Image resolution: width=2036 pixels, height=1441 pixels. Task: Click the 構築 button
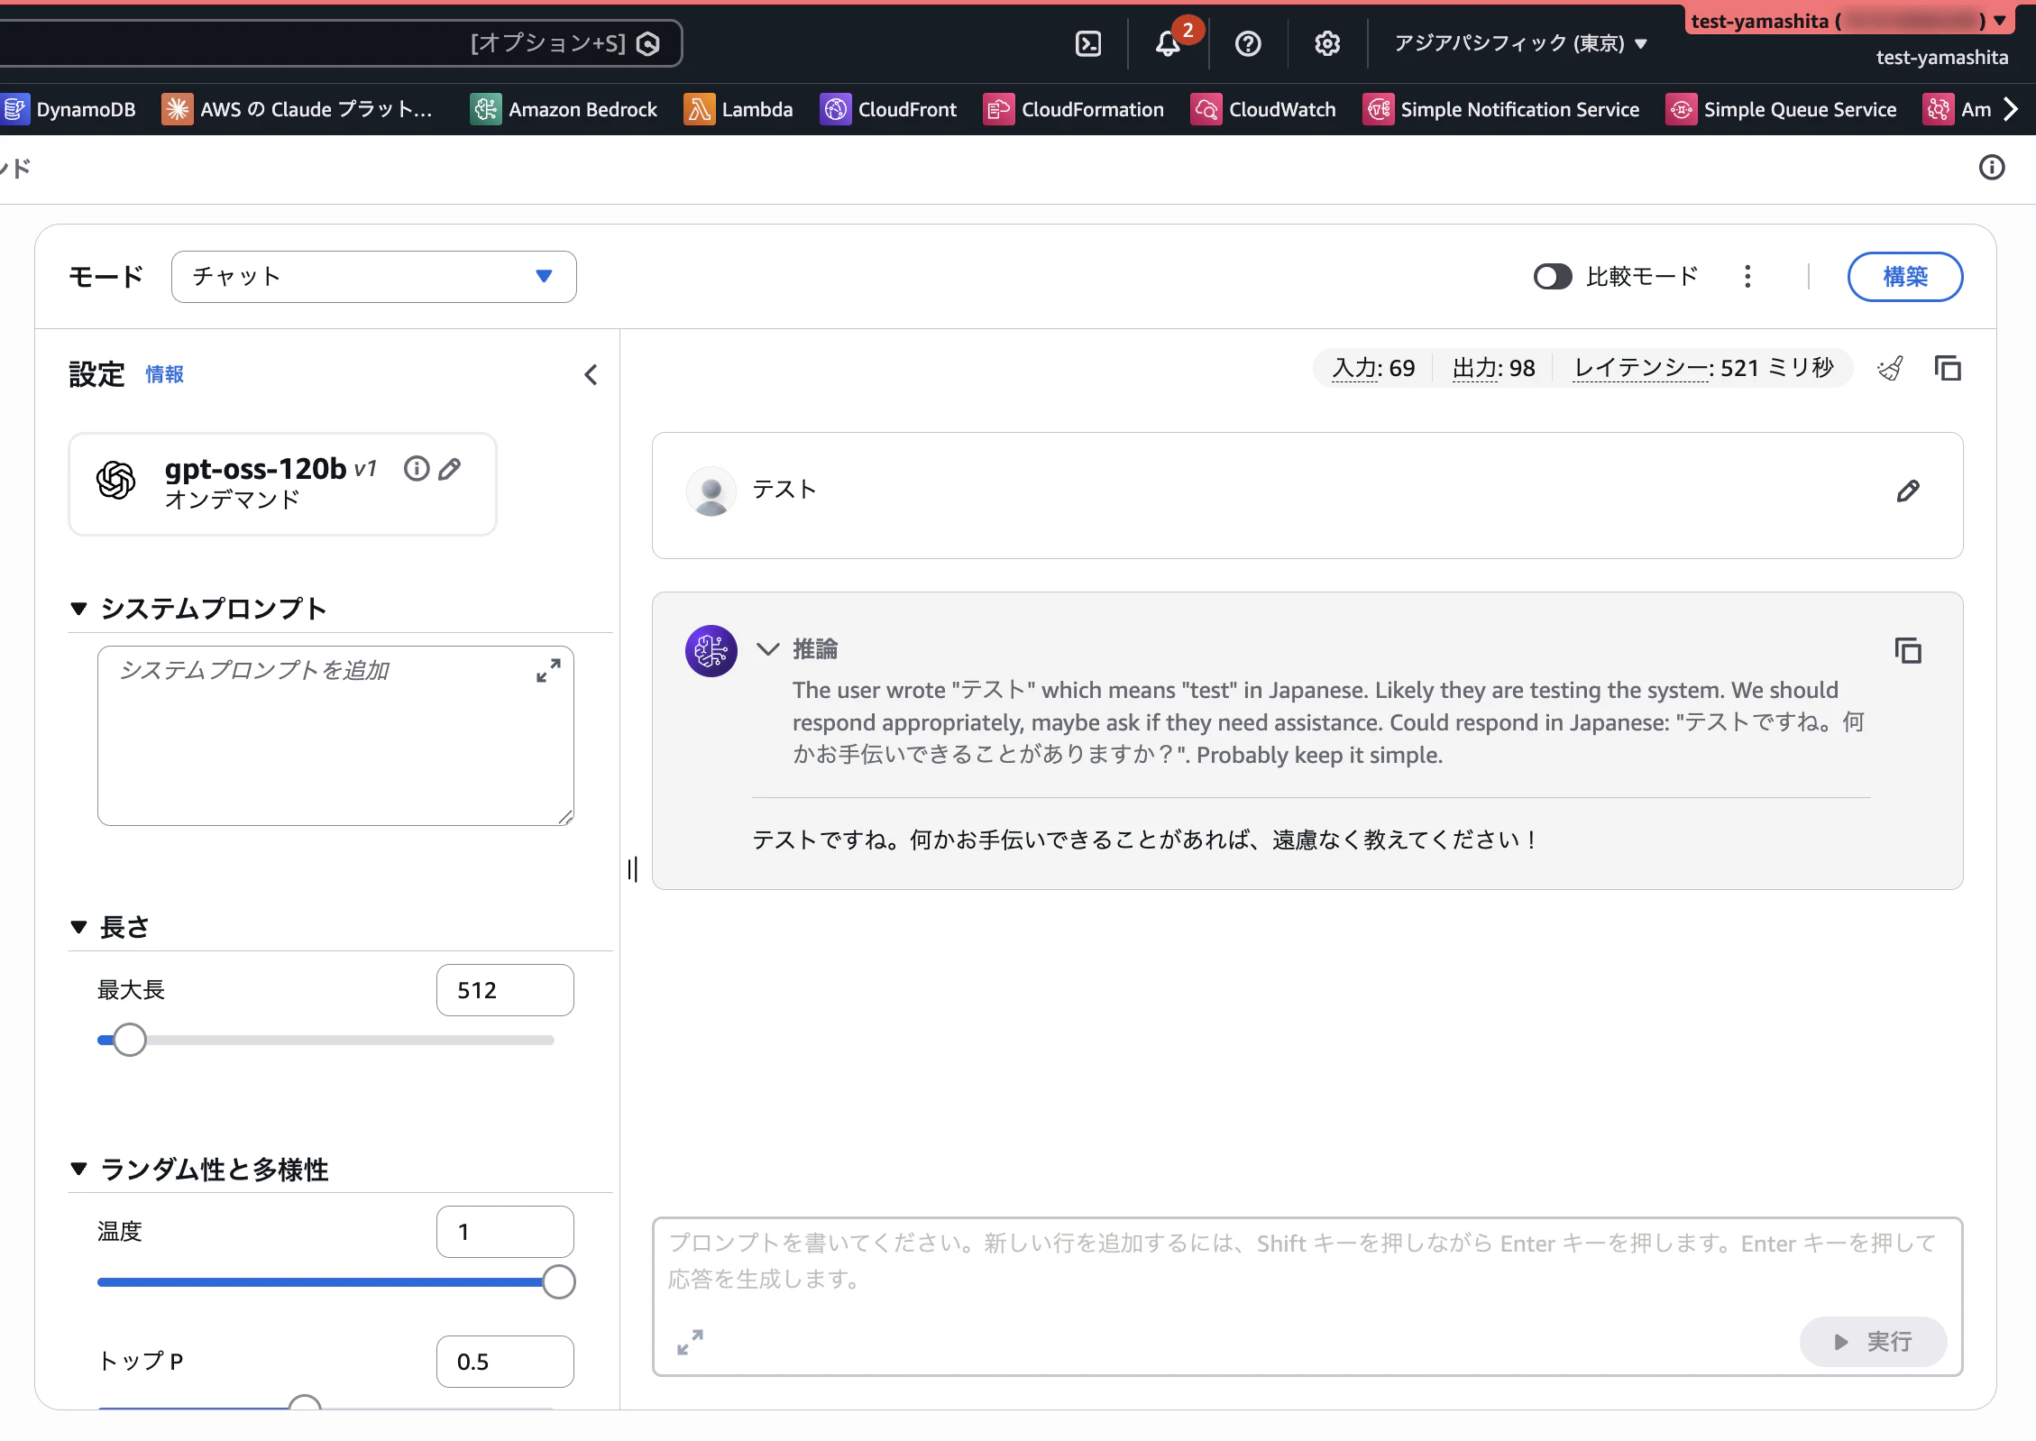pos(1904,277)
